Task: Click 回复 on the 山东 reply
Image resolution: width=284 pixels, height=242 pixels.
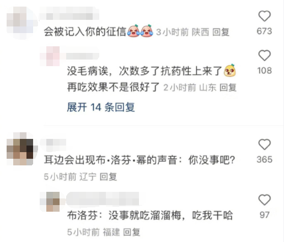Action: pyautogui.click(x=228, y=87)
